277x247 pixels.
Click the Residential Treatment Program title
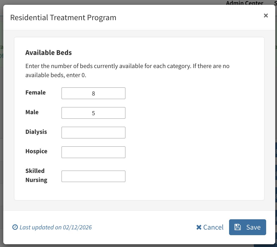pyautogui.click(x=63, y=18)
